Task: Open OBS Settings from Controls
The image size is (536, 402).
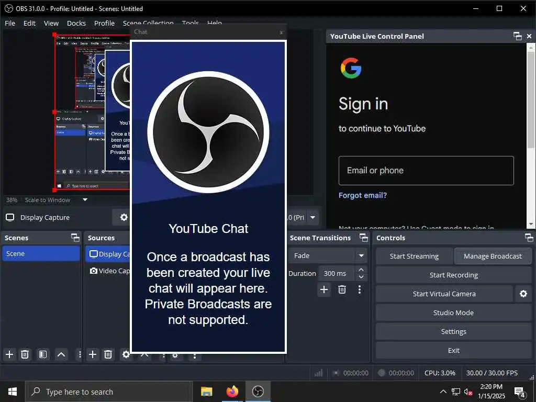Action: click(454, 331)
